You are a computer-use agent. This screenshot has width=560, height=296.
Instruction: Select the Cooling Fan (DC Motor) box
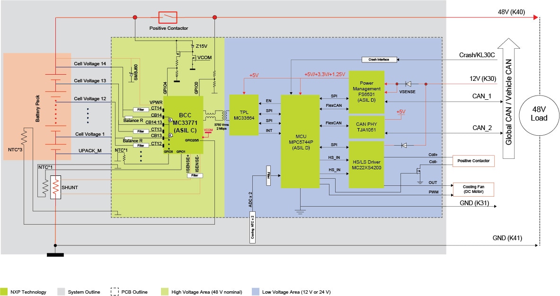point(473,189)
